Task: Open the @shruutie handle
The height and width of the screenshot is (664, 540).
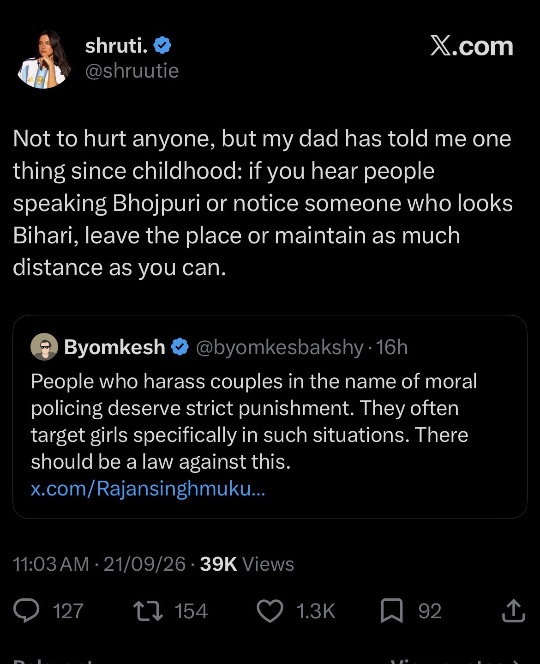Action: click(132, 71)
